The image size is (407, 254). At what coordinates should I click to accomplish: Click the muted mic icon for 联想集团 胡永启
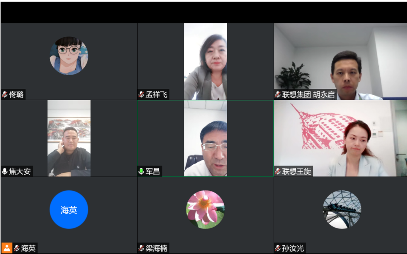(278, 94)
